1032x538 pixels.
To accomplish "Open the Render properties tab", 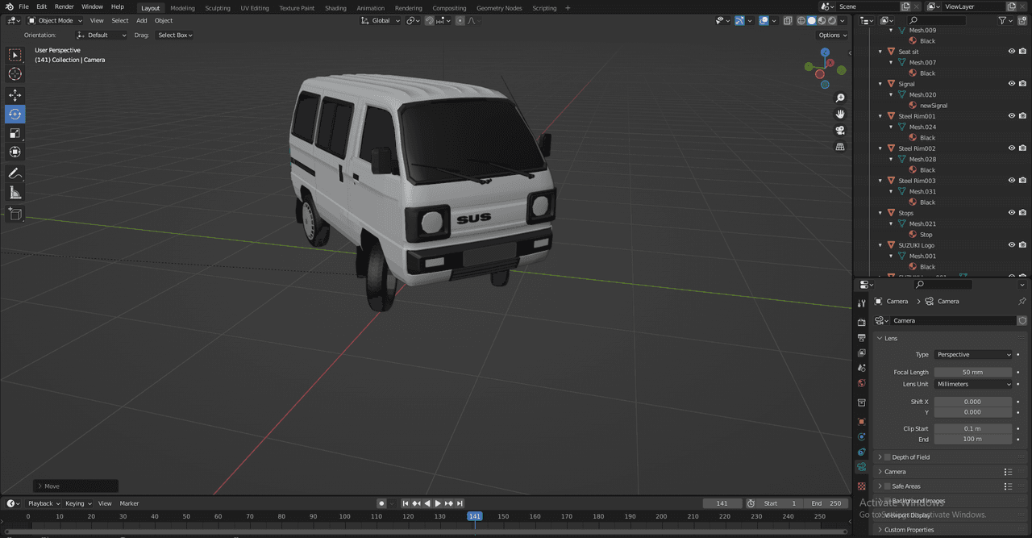I will (862, 323).
